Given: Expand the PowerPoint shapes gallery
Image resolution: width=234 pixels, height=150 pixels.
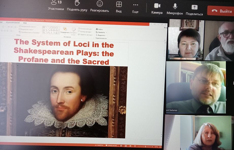Looking at the screenshot, I should pyautogui.click(x=59, y=33).
